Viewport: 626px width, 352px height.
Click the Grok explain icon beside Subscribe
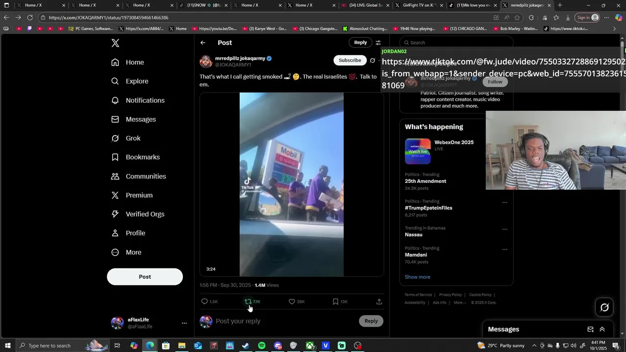373,60
